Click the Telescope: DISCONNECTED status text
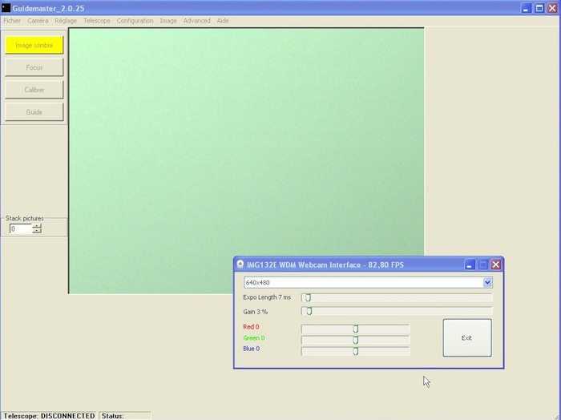 click(x=49, y=416)
